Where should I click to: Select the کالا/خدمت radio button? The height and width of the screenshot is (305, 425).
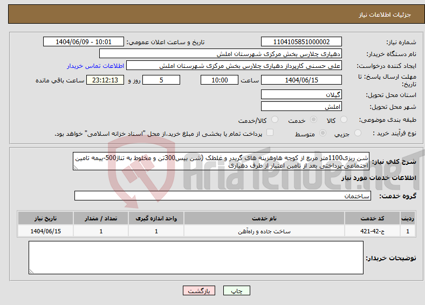click(275, 120)
